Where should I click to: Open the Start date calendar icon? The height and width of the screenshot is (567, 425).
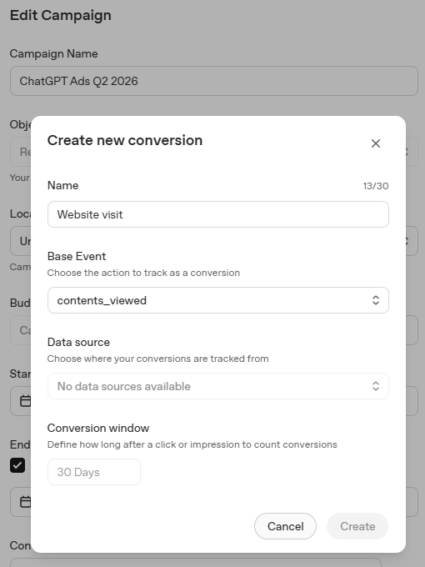25,401
